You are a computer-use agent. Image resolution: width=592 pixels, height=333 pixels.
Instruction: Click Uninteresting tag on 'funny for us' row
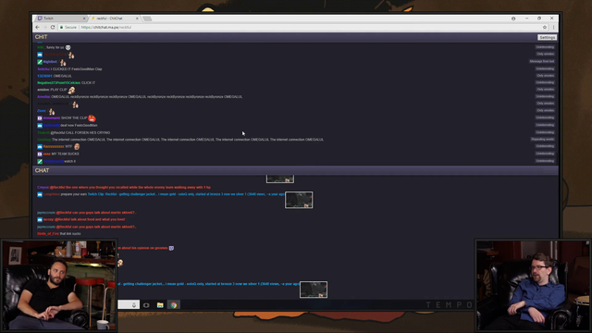[545, 47]
